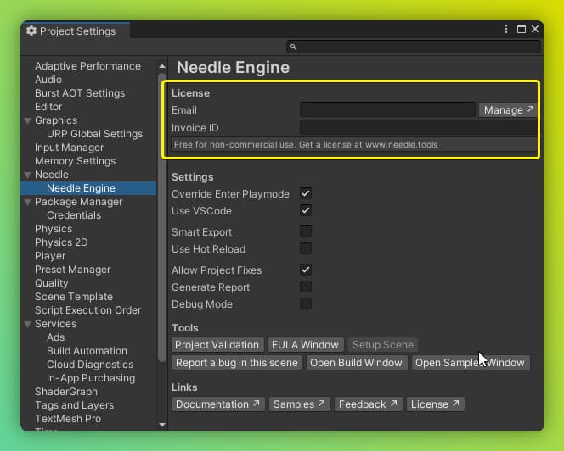564x451 pixels.
Task: Enable the Generate Report checkbox
Action: click(306, 287)
